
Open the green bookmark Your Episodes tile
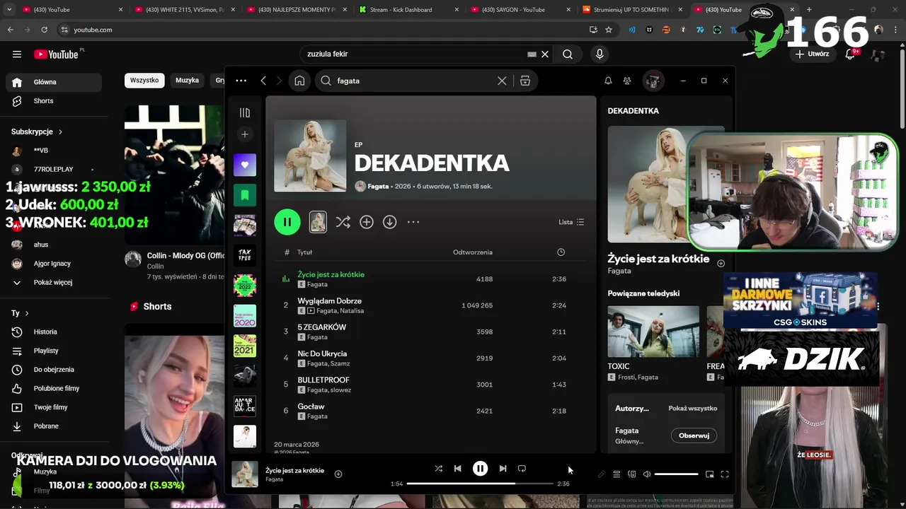tap(245, 195)
